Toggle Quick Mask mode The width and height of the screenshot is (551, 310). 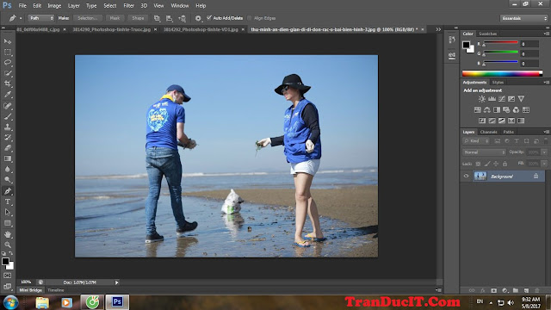click(8, 276)
